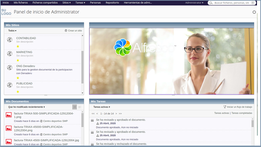Click site globe icon in first document's Centro deportivo SMP
Image resolution: width=261 pixels, height=147 pixels.
41,121
